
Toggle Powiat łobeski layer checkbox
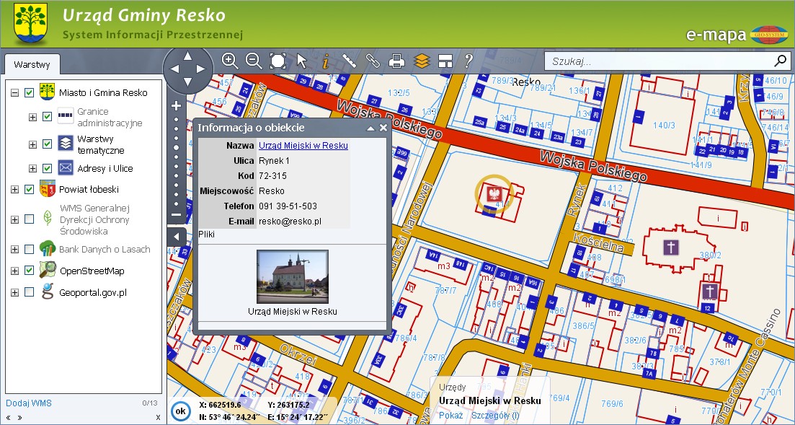click(x=30, y=189)
